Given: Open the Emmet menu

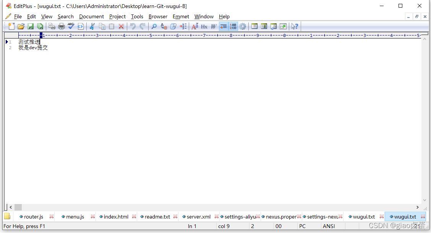Looking at the screenshot, I should tap(181, 16).
